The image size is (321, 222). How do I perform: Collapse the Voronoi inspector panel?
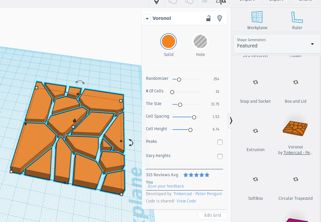(147, 18)
